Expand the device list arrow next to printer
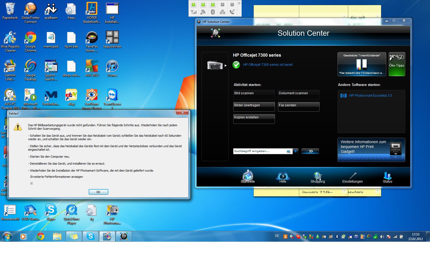Viewport: 430px width, 275px height. (226, 65)
